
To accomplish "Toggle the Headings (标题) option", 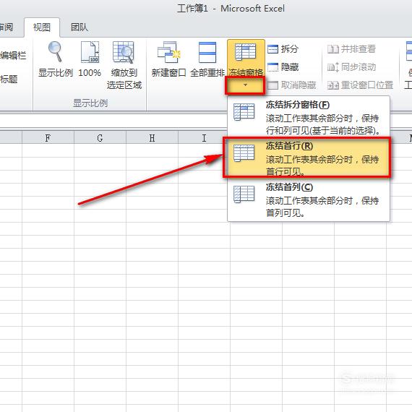I will (9, 79).
